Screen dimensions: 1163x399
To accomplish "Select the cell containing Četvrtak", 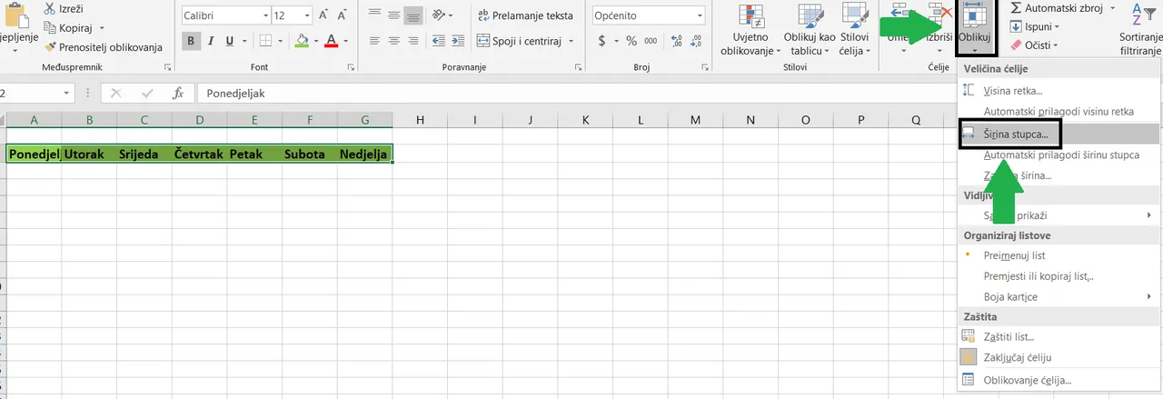I will 199,155.
